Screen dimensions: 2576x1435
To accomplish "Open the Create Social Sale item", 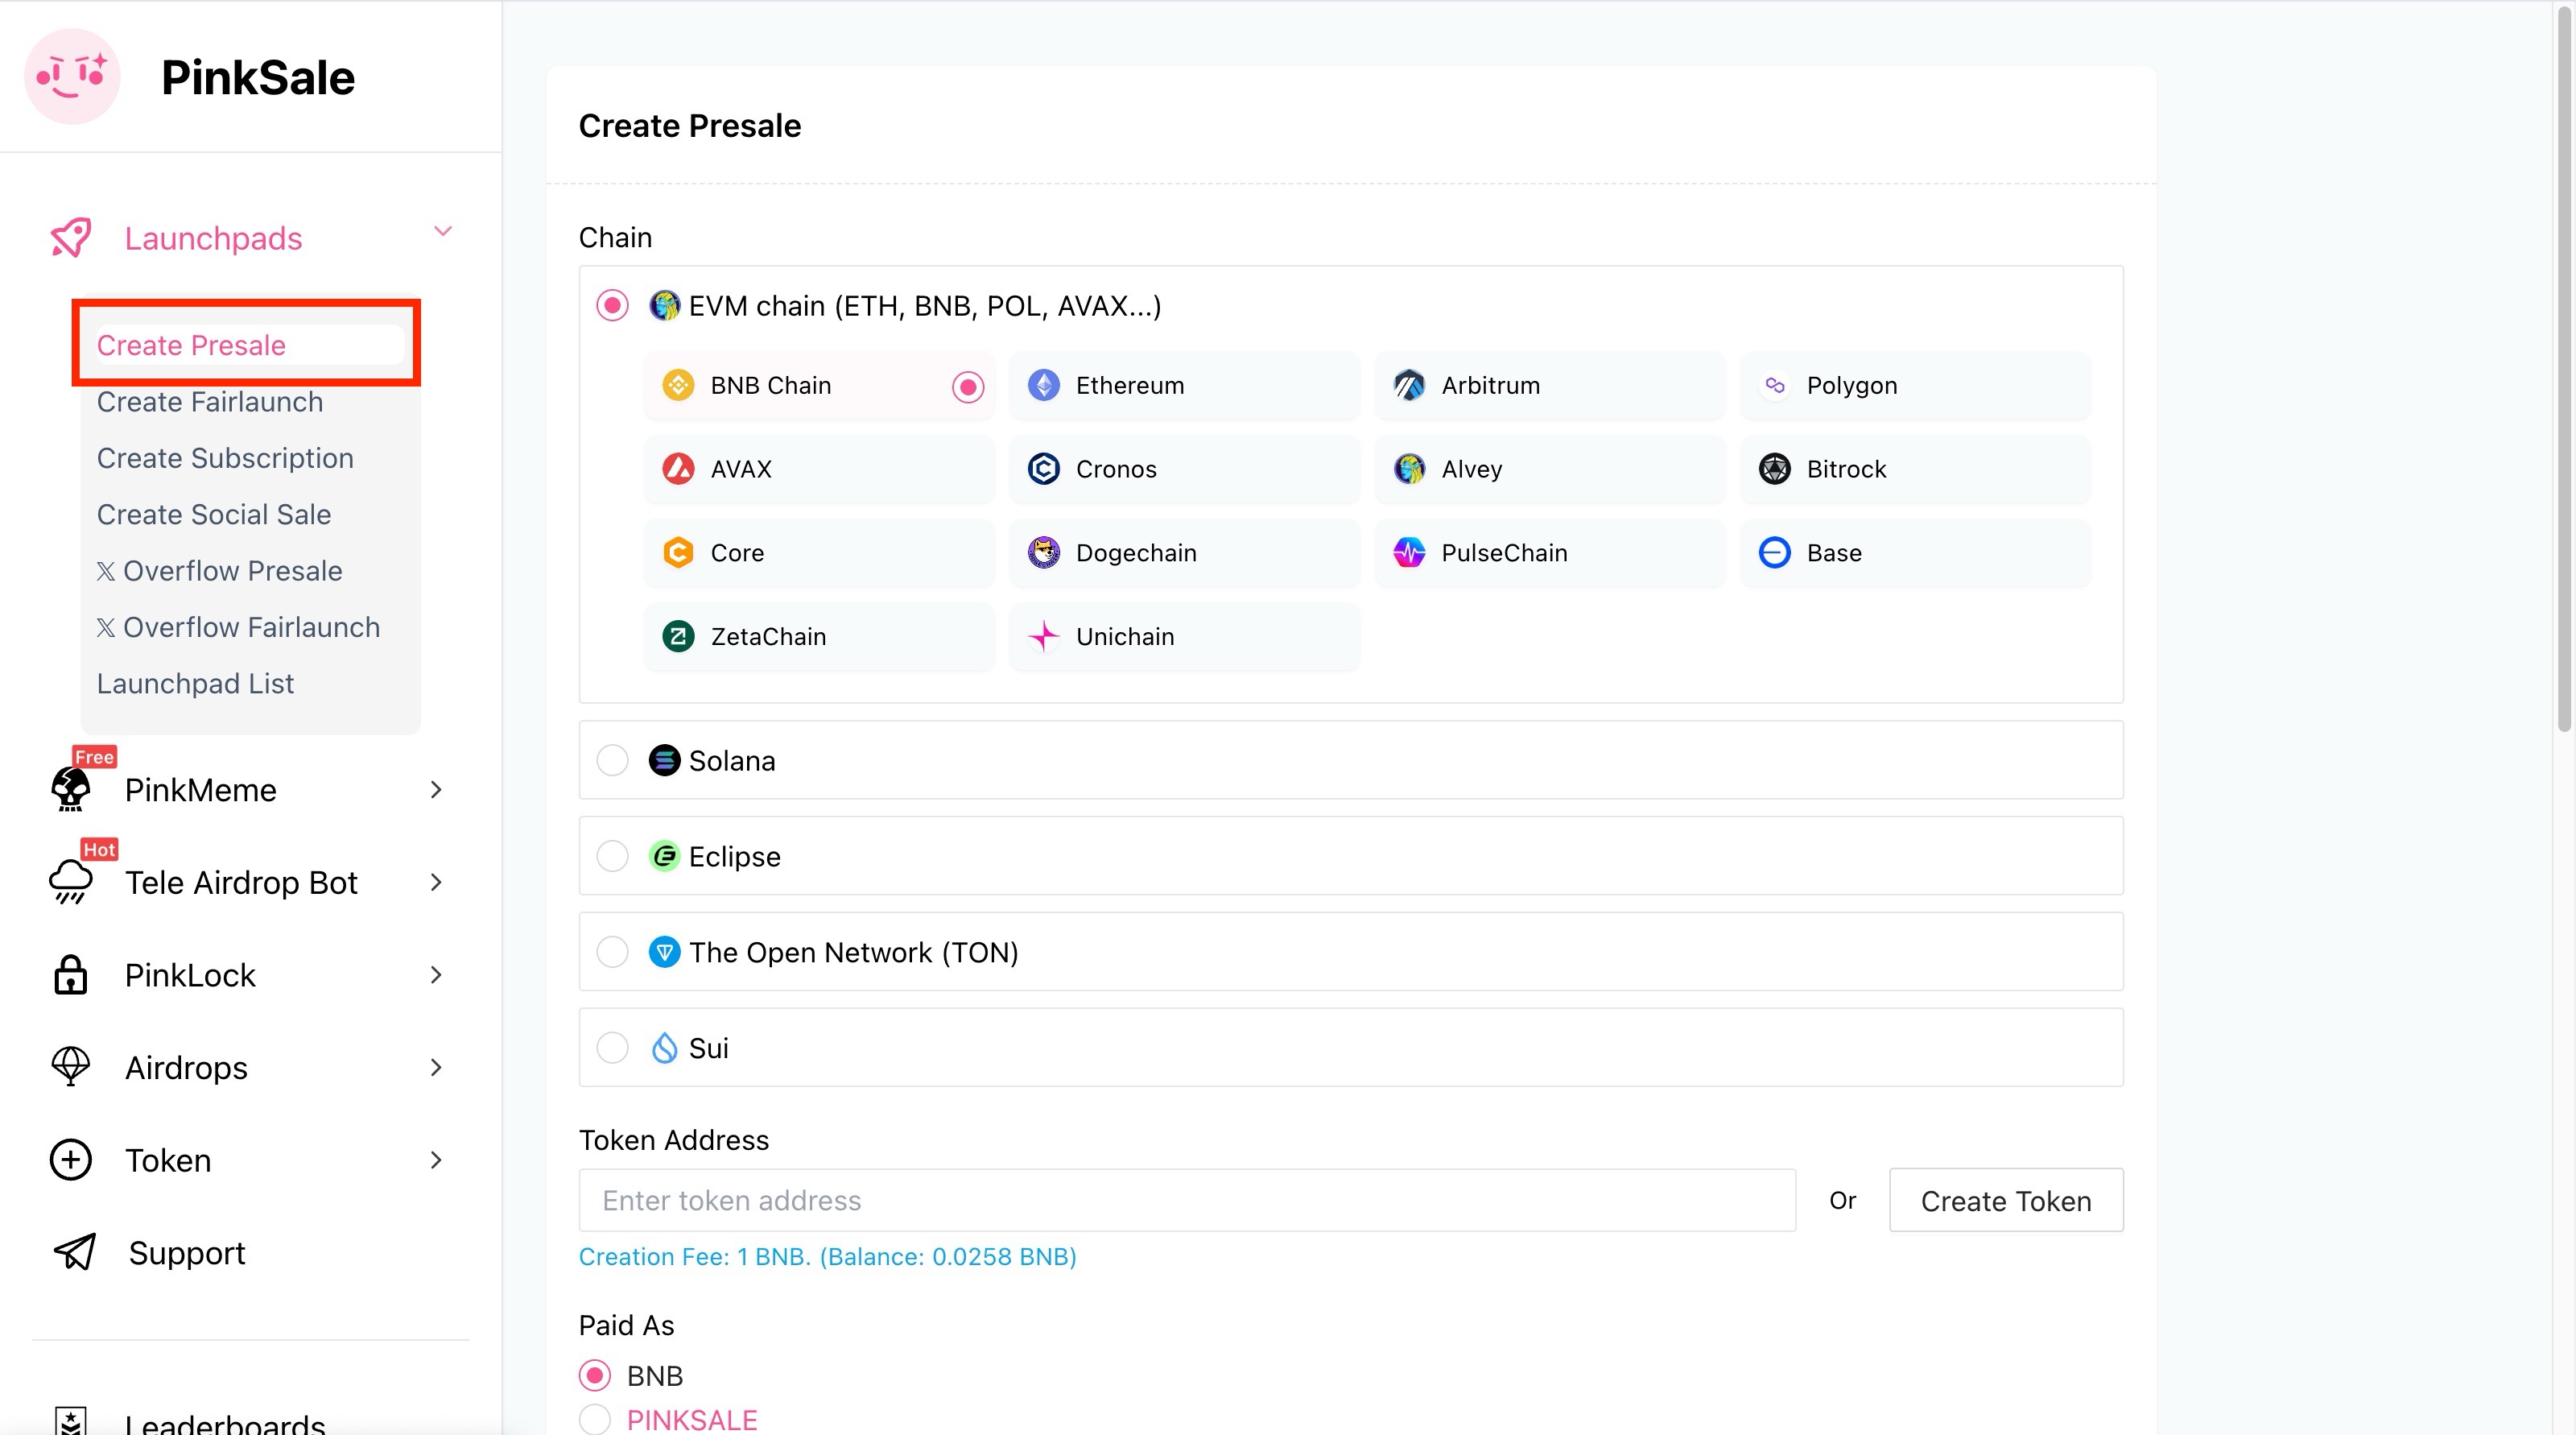I will [214, 514].
